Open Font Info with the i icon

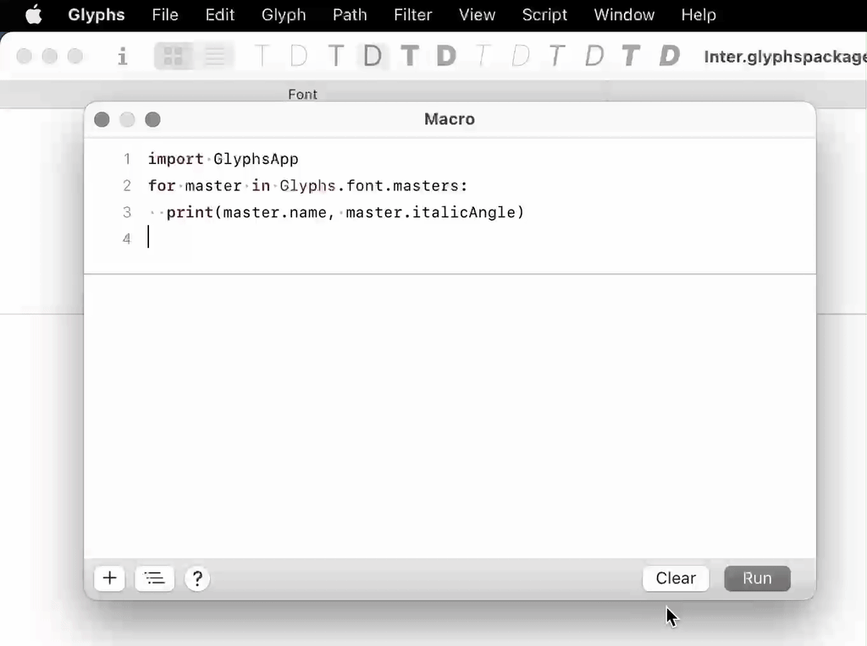point(123,56)
